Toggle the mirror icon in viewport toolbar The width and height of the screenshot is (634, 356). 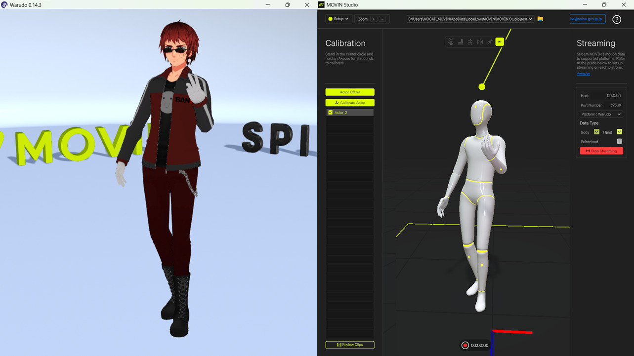(480, 42)
